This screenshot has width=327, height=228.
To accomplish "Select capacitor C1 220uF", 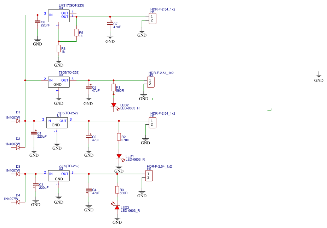I will click(x=34, y=133).
